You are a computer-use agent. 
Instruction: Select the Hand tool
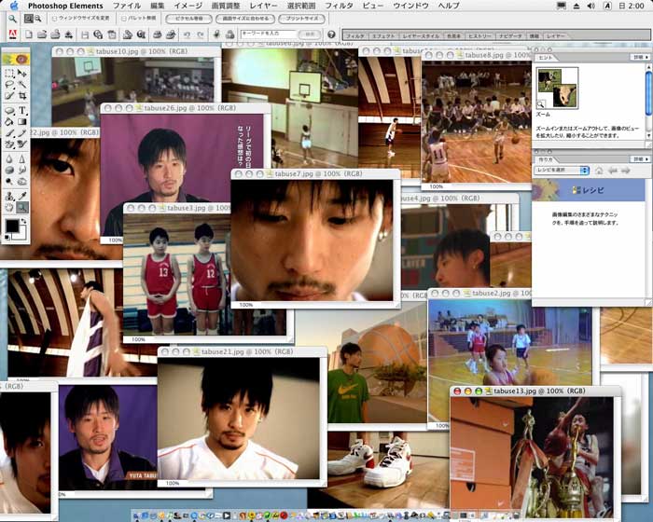[9, 207]
